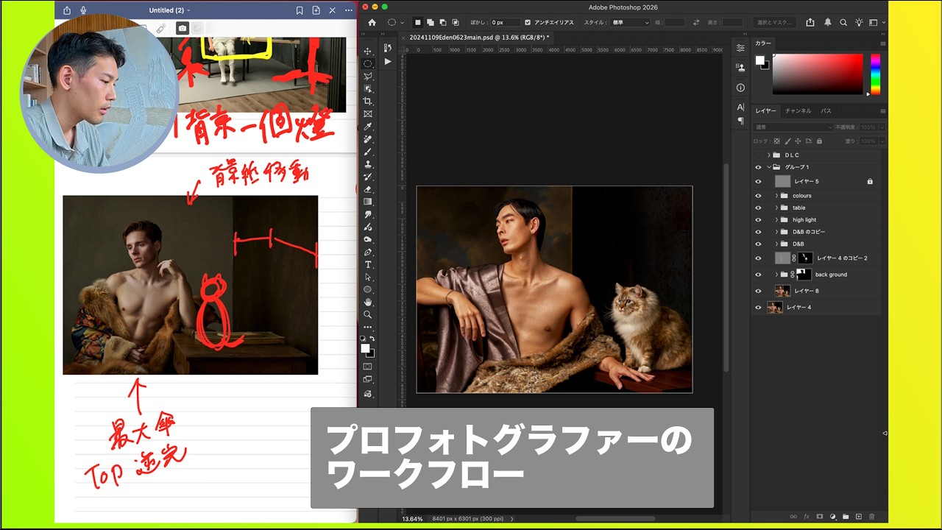Select the Spot Healing Brush tool
The width and height of the screenshot is (942, 530).
click(x=368, y=139)
